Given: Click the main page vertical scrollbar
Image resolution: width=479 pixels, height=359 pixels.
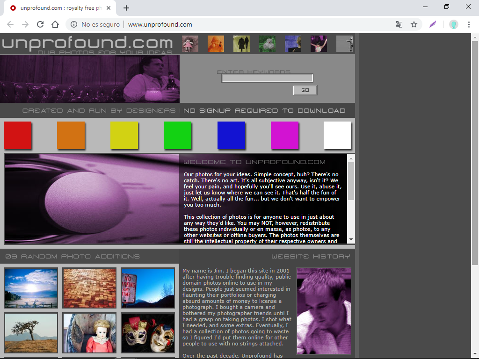Looking at the screenshot, I should (475, 153).
